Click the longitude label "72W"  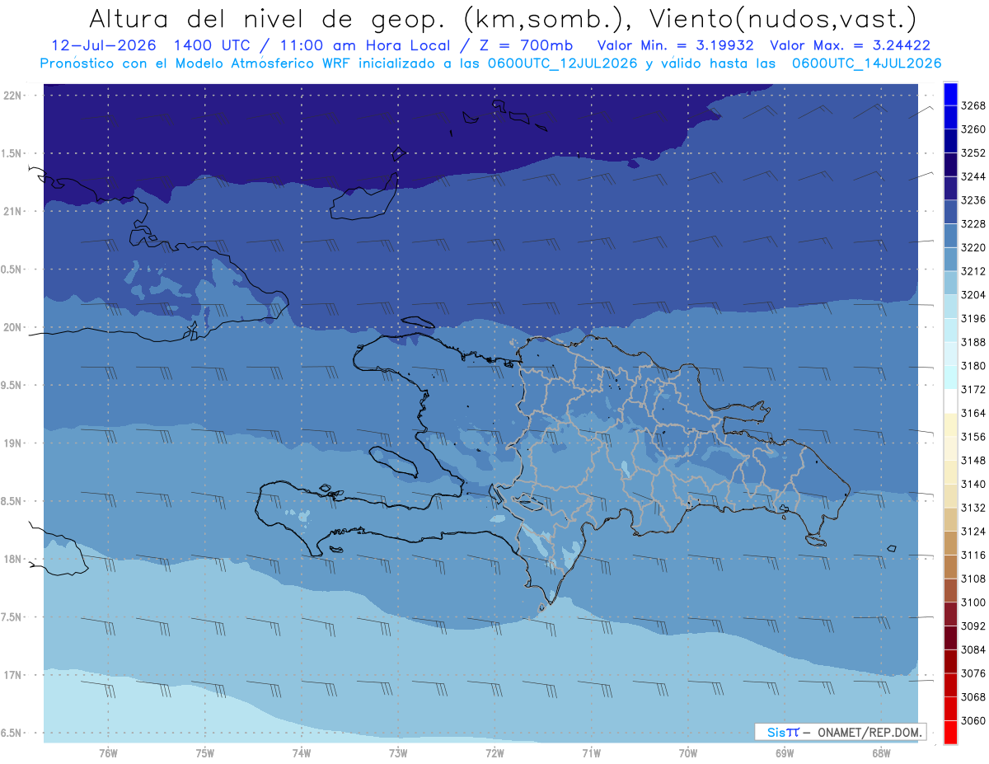[x=494, y=753]
